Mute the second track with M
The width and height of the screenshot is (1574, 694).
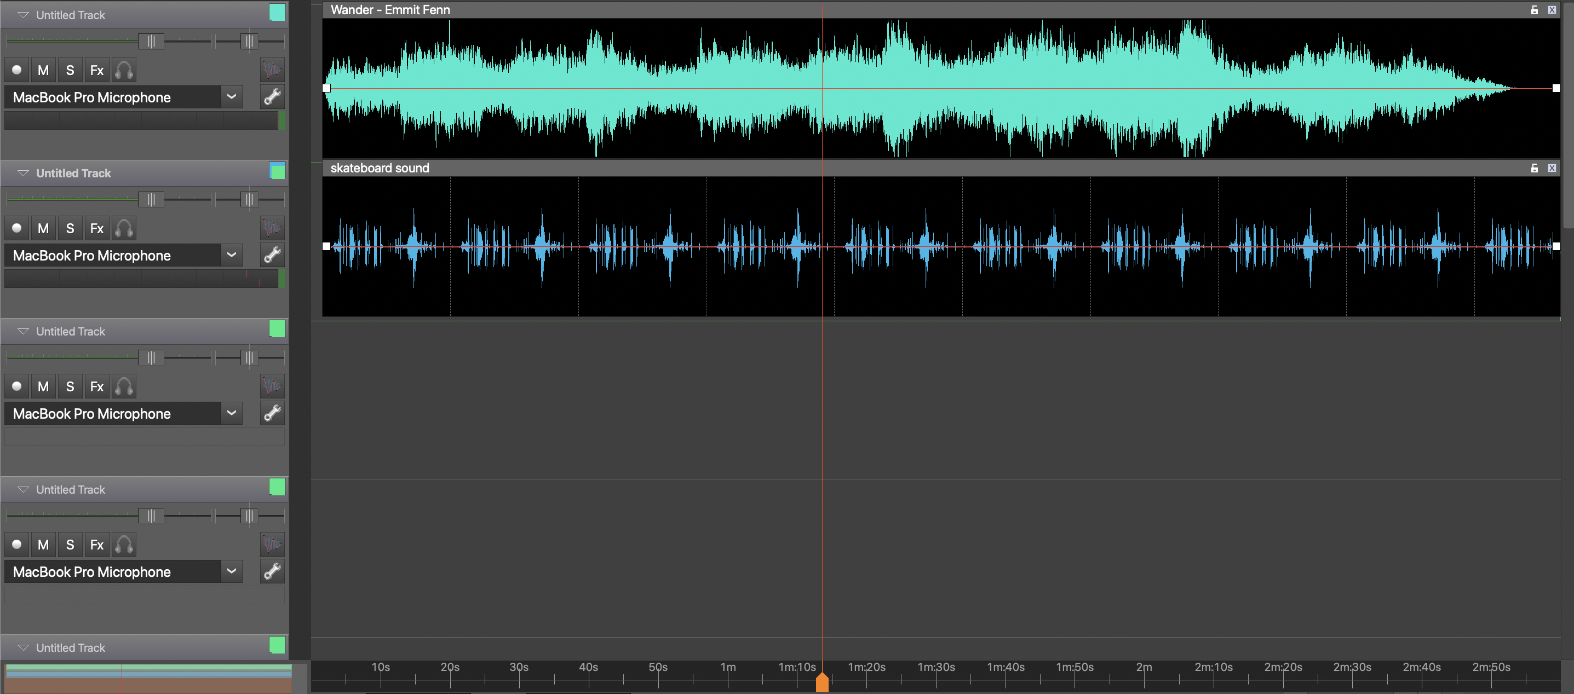pyautogui.click(x=43, y=228)
